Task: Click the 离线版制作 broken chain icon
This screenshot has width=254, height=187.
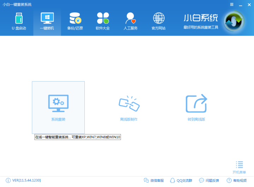Action: click(x=129, y=103)
